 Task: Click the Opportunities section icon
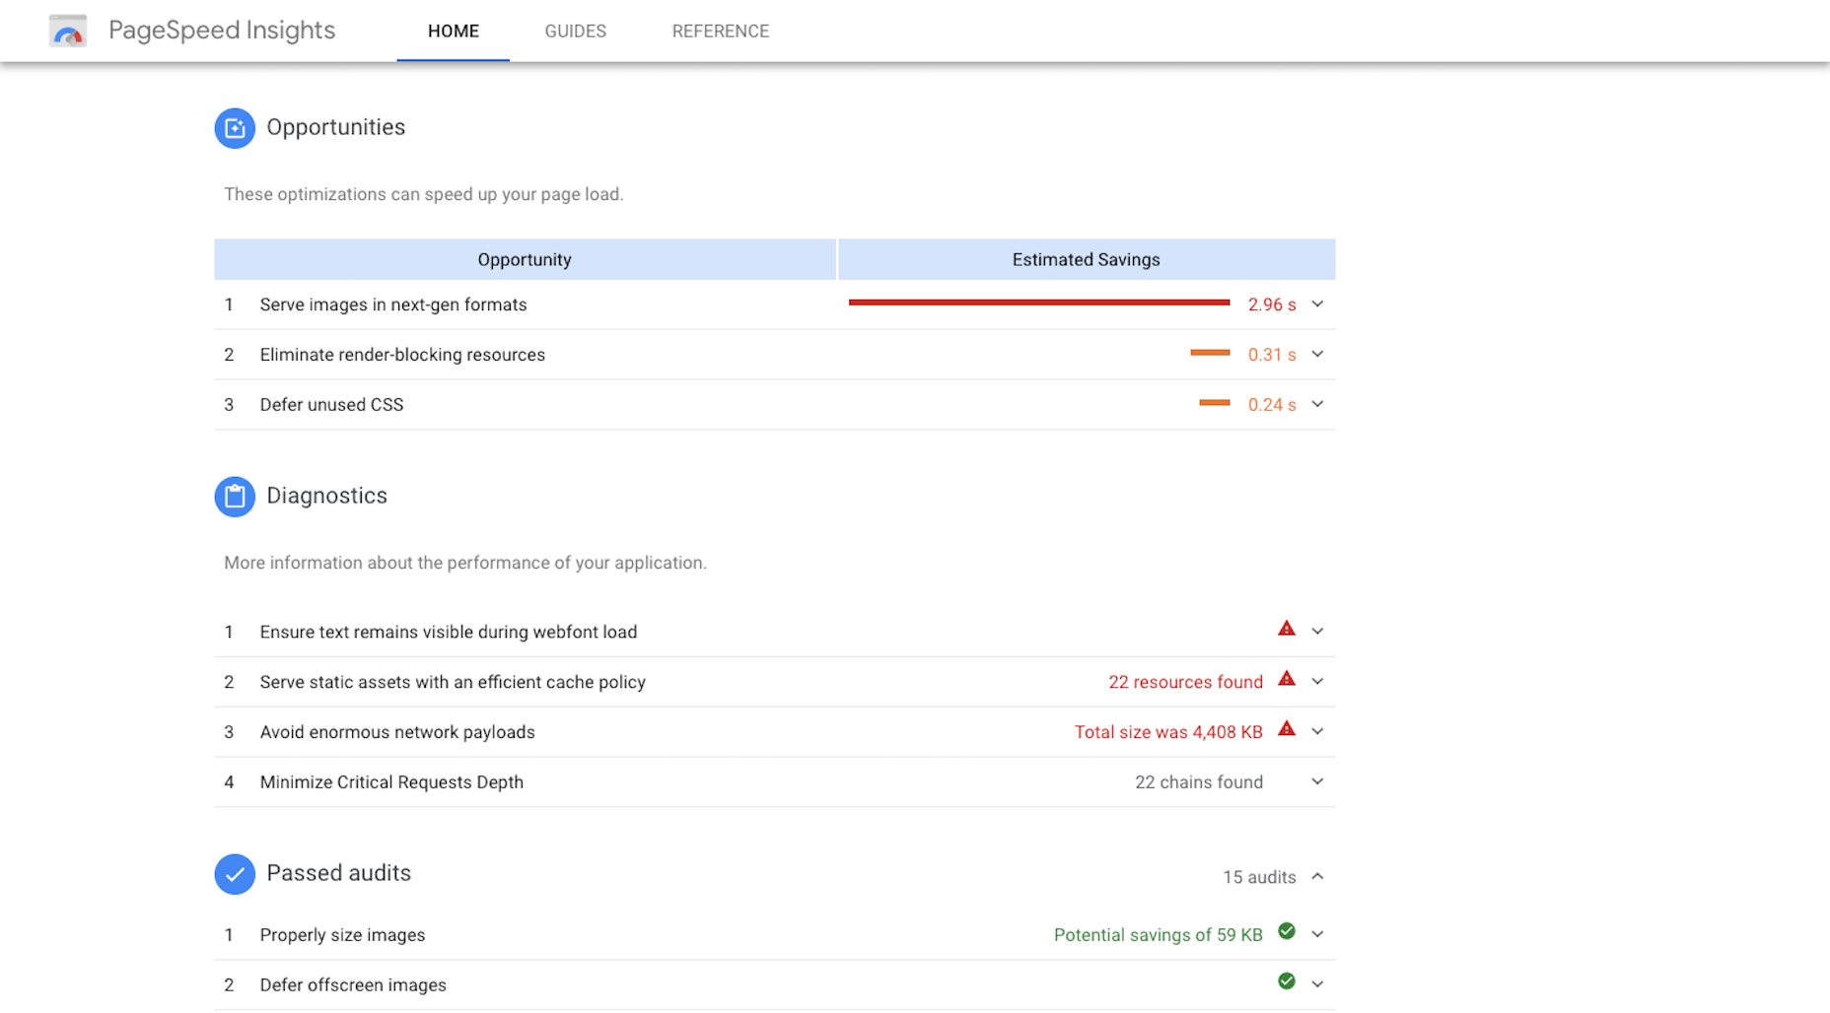pos(235,128)
